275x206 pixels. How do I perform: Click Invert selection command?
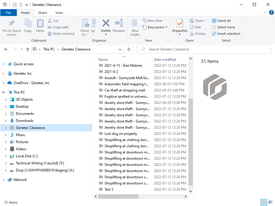click(226, 34)
